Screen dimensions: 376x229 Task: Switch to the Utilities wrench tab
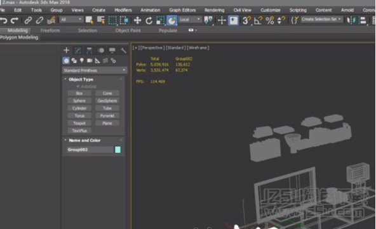[x=123, y=50]
